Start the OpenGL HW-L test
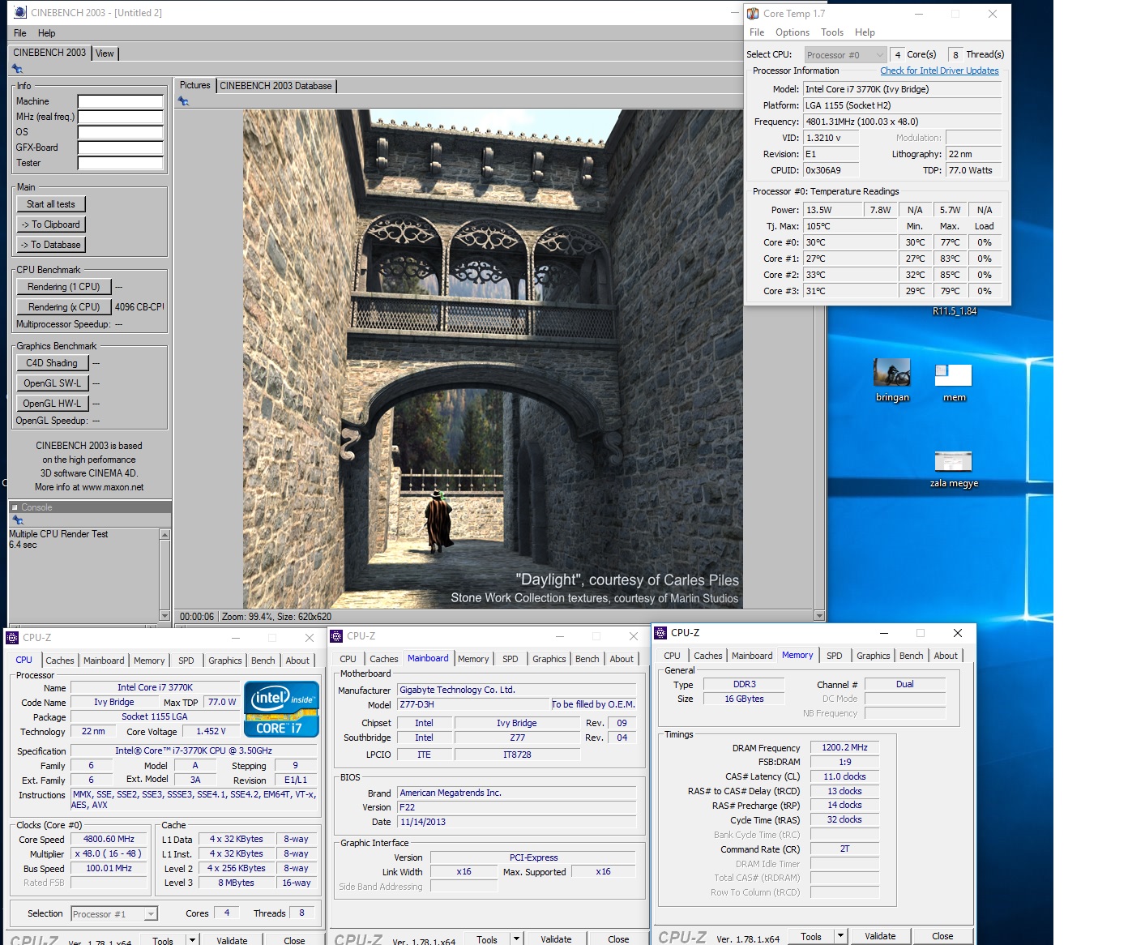The width and height of the screenshot is (1145, 945). tap(52, 404)
